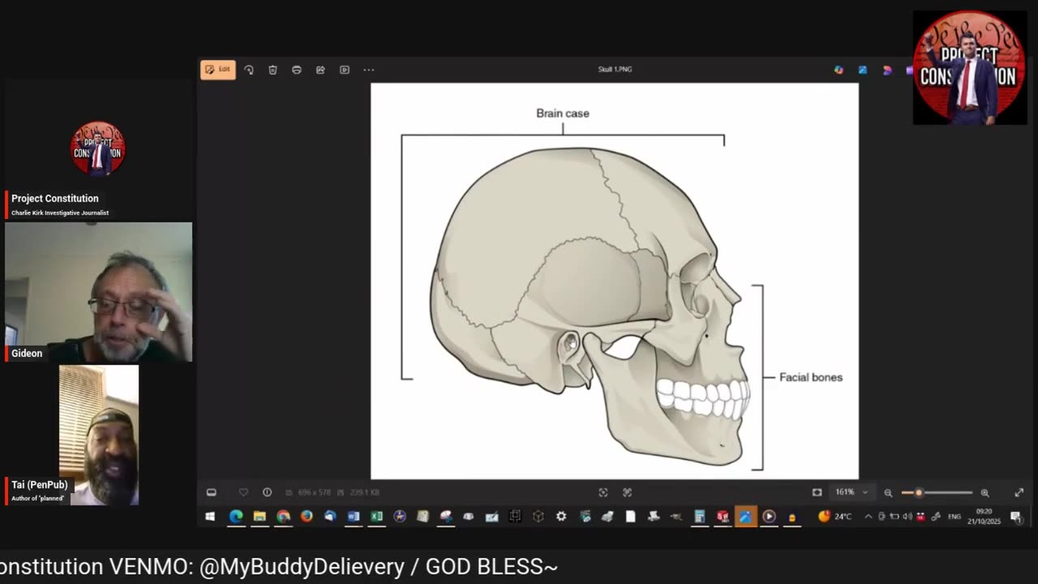Show file info panel icon

pyautogui.click(x=267, y=492)
